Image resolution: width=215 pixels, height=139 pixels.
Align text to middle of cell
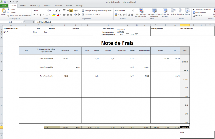pyautogui.click(x=68, y=10)
